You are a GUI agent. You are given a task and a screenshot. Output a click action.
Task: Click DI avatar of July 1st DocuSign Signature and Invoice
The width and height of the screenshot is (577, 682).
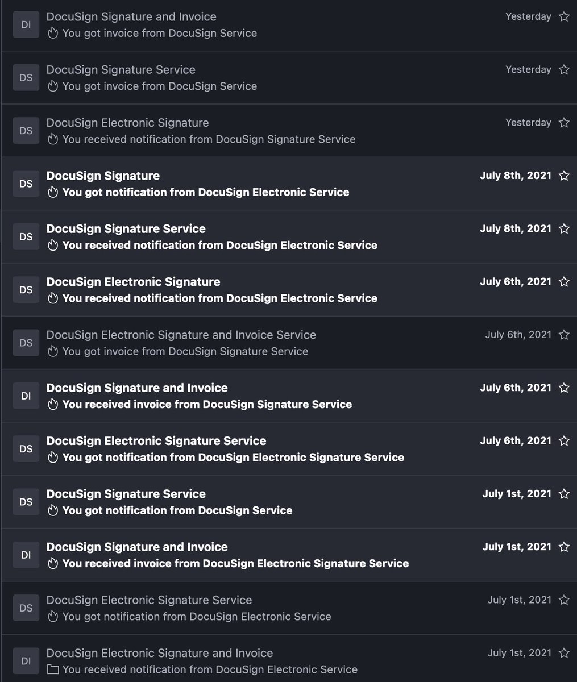pyautogui.click(x=26, y=555)
